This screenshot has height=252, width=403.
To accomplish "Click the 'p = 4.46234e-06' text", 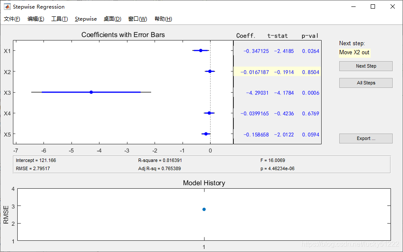I will click(x=277, y=169).
